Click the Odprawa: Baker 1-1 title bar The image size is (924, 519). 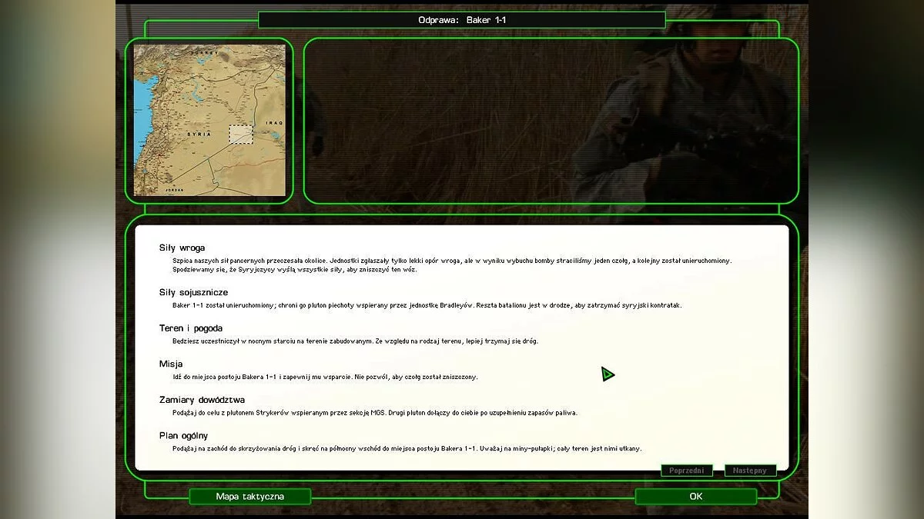click(462, 20)
